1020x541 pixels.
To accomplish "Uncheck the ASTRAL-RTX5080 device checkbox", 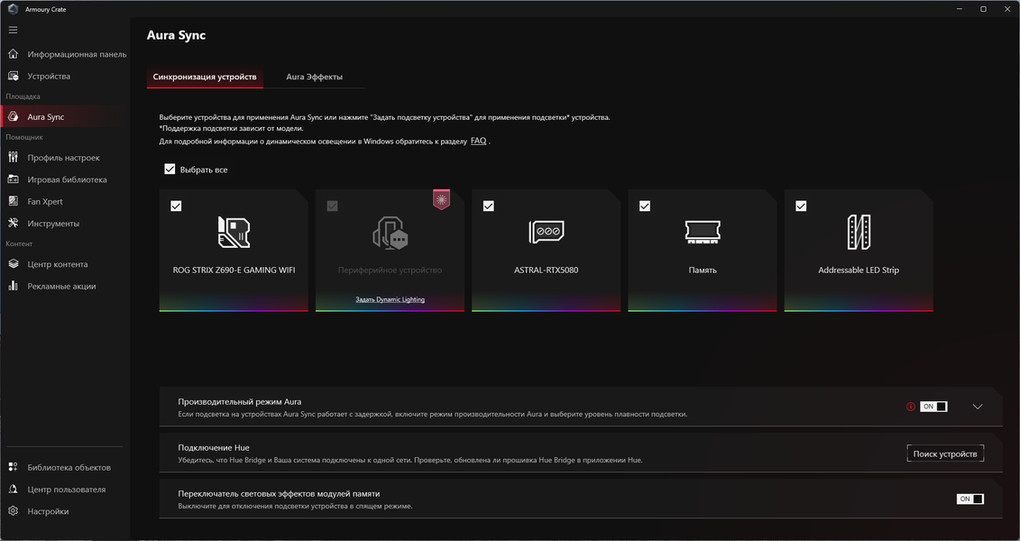I will tap(489, 206).
